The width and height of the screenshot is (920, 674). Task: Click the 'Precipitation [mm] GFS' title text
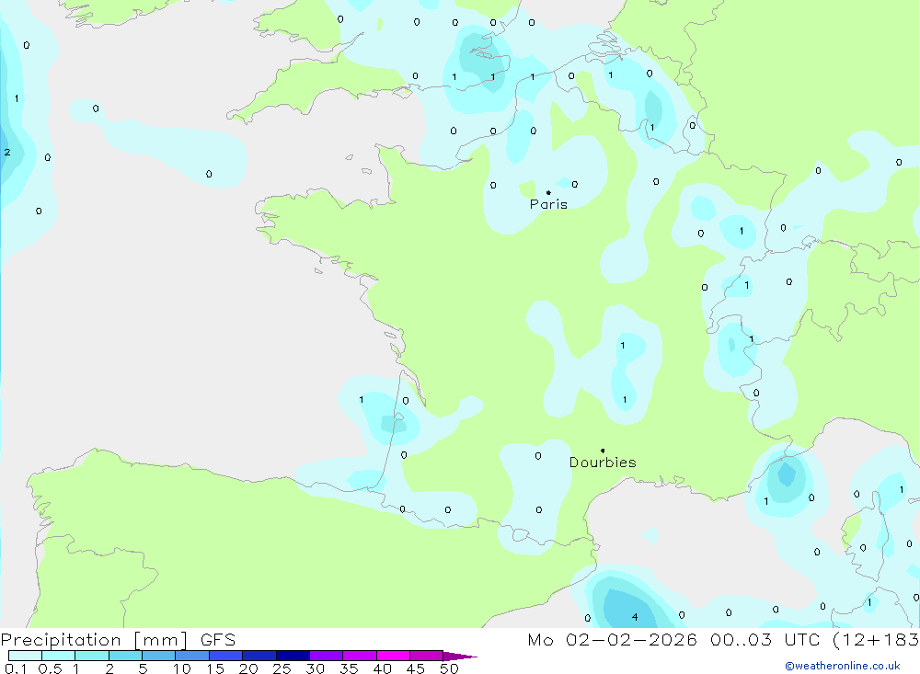118,639
